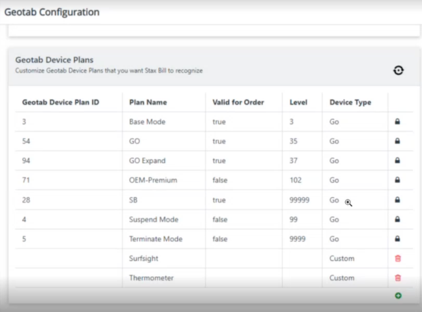Select the OEM-Premium plan name
The height and width of the screenshot is (312, 422).
(153, 180)
